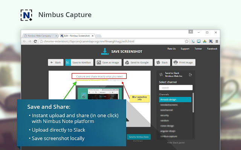Select the security channel
Screen dimensions: 241x150
tap(175, 115)
